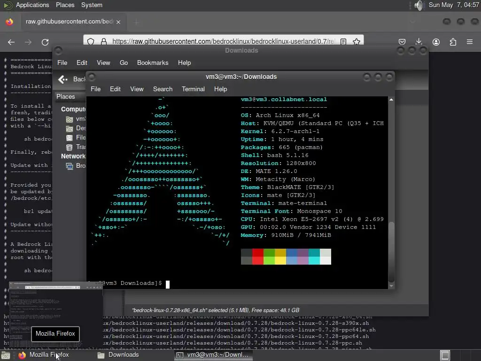The image size is (481, 361).
Task: Open terminal Search menu
Action: coord(163,89)
